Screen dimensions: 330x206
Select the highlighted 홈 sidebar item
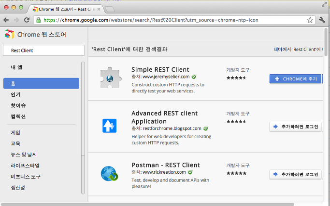pyautogui.click(x=41, y=83)
